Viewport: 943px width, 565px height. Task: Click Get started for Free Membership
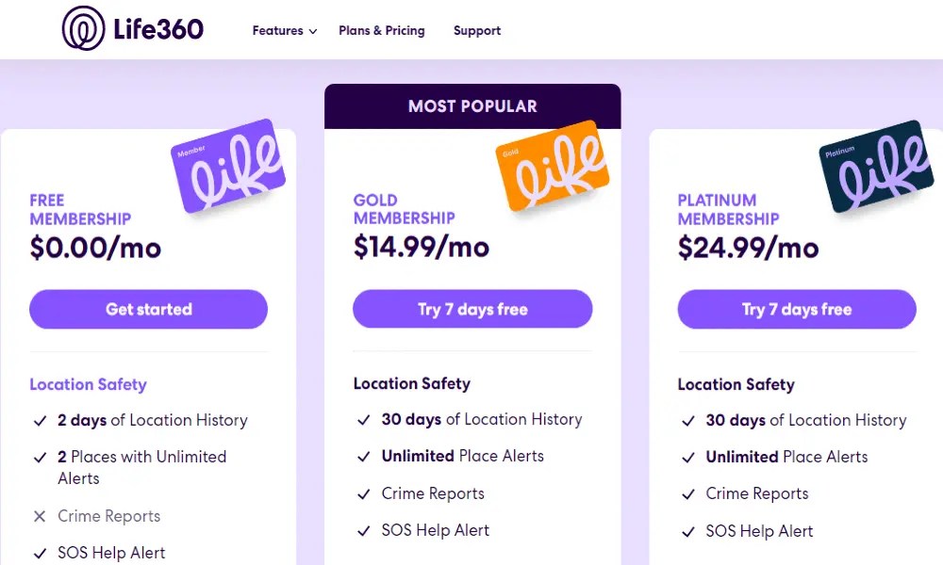pyautogui.click(x=148, y=309)
